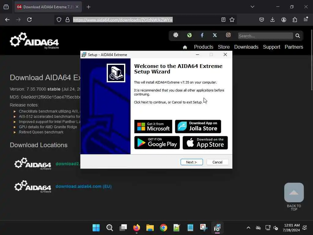313x235 pixels.
Task: List all tabs dropdown arrow
Action: pos(252,7)
